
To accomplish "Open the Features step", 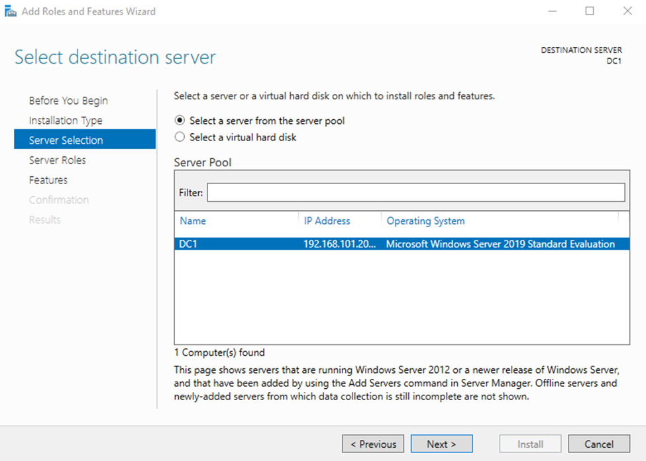I will point(48,180).
